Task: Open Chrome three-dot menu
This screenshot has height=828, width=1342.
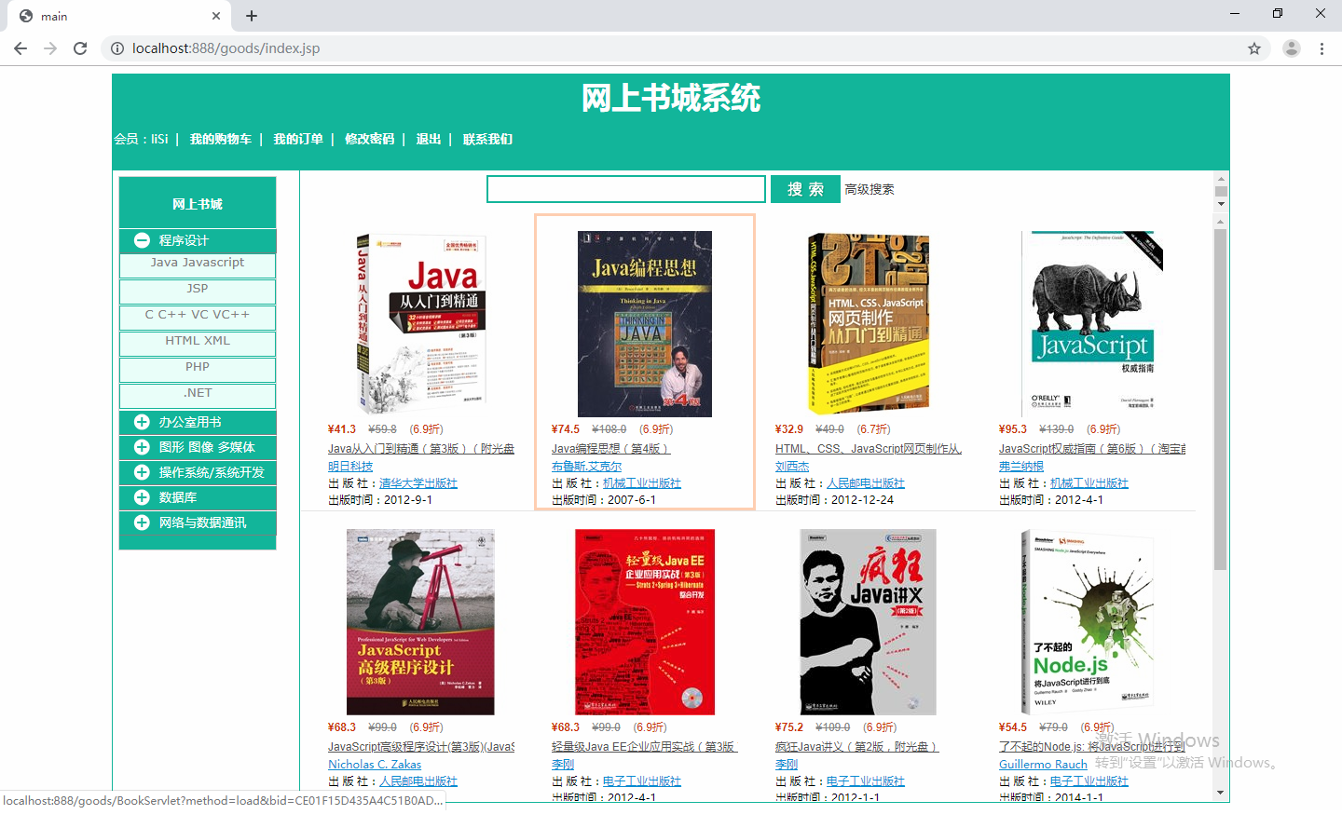Action: (1321, 48)
